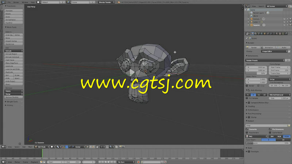Image resolution: width=292 pixels, height=164 pixels.
Task: Select the Constraints properties tab icon
Action: coord(268,34)
